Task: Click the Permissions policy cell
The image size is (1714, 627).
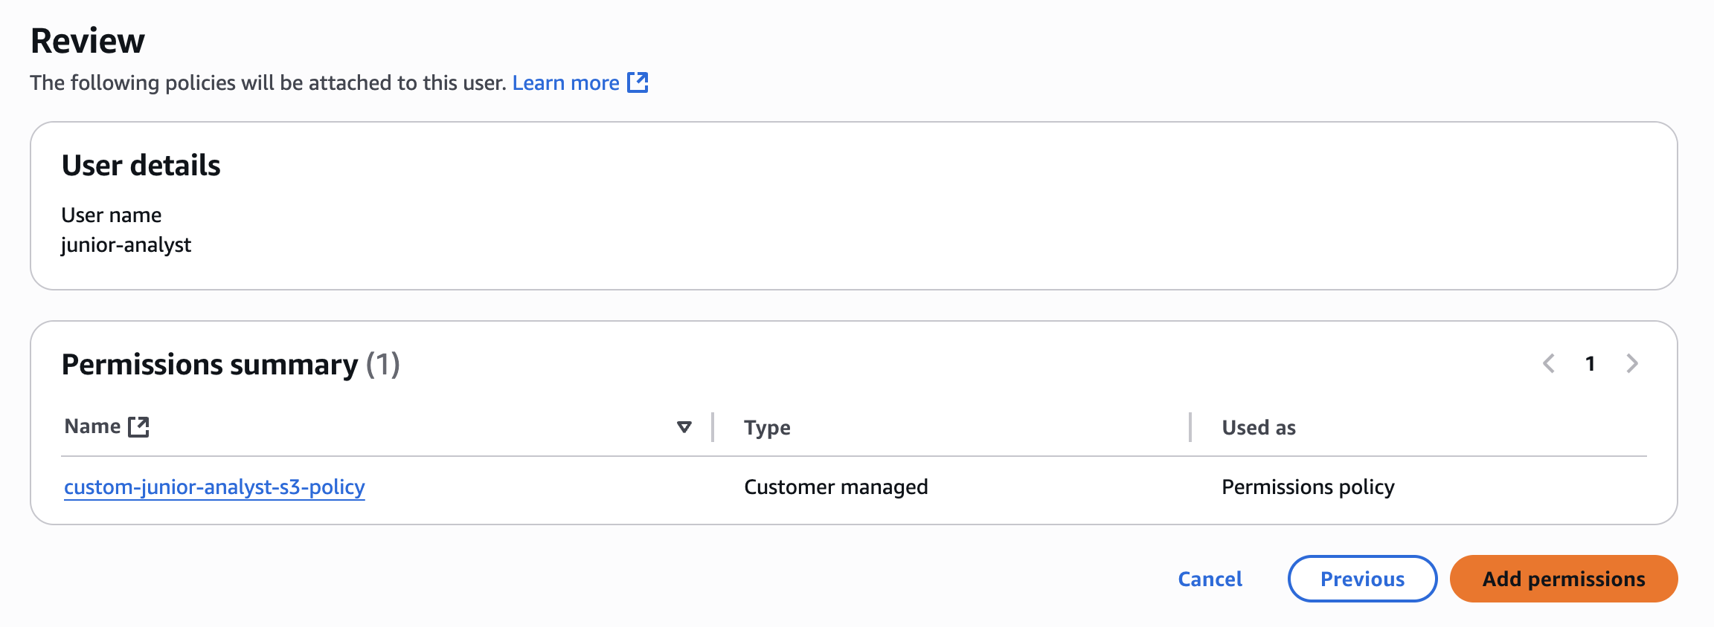Action: [1308, 487]
